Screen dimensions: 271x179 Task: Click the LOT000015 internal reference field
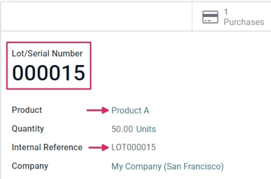click(133, 147)
